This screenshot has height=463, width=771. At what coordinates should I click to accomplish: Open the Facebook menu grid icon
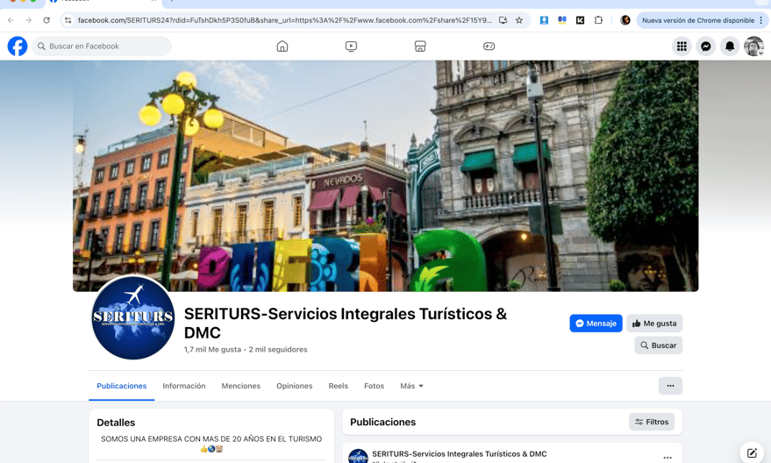[682, 46]
